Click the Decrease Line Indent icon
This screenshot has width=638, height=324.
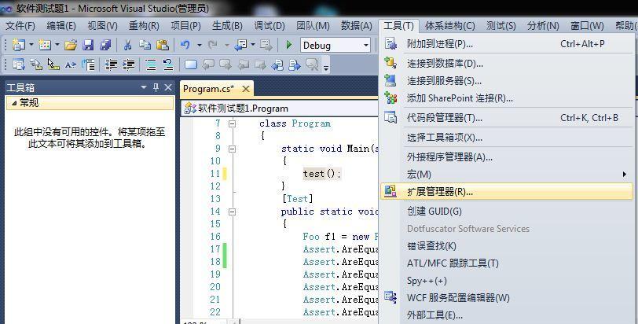point(111,64)
